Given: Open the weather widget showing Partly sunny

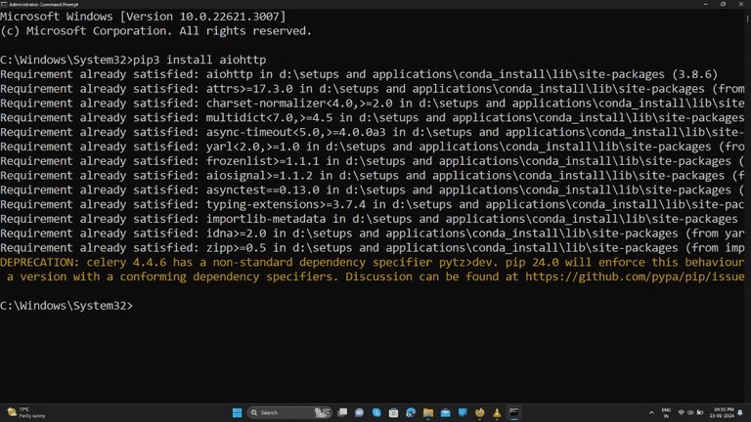Looking at the screenshot, I should [26, 412].
